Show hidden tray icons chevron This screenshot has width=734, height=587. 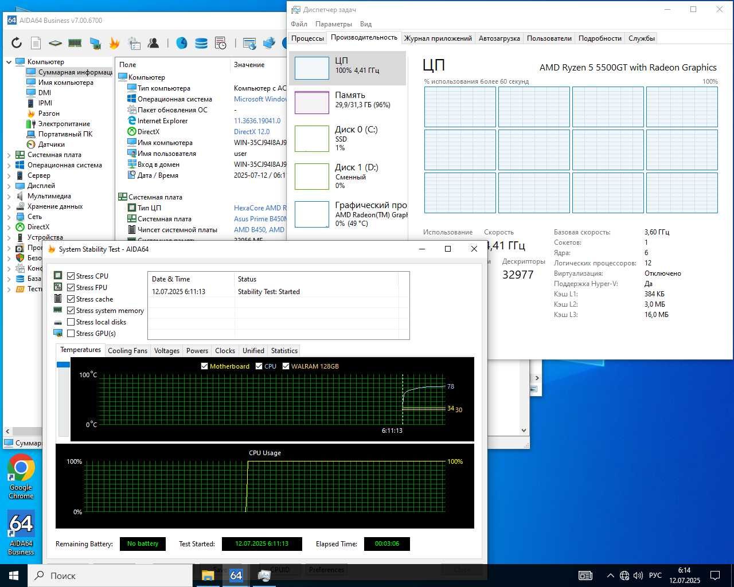point(610,576)
